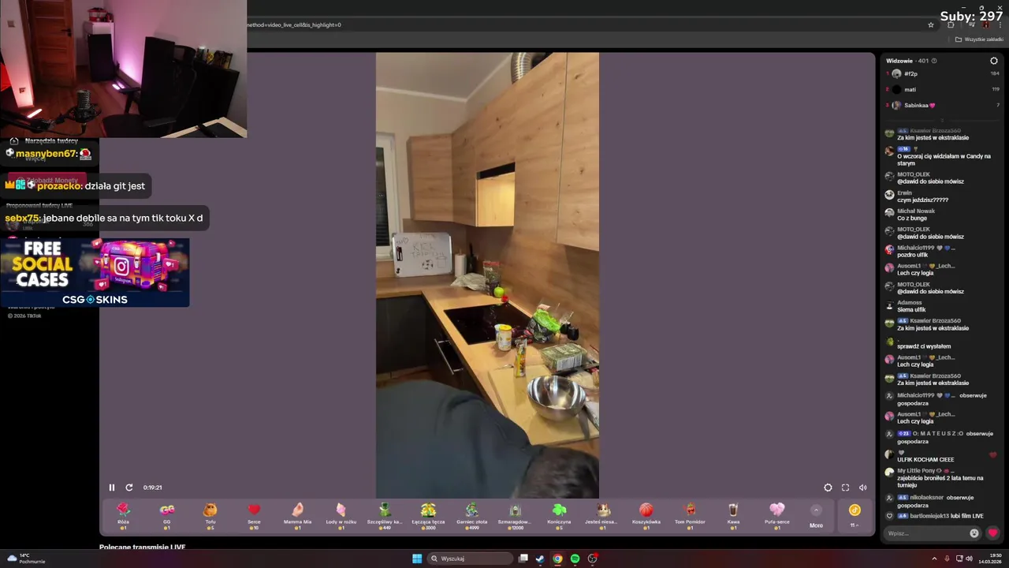Open the Windows Start menu
This screenshot has height=568, width=1009.
pos(417,559)
